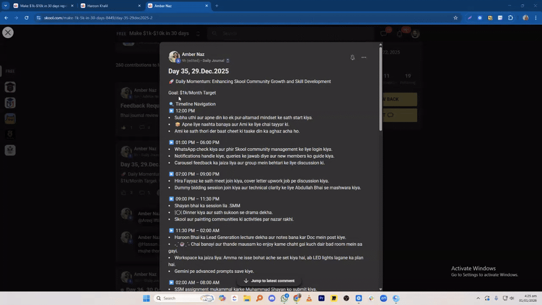Click the '11:30 PM – 02:00 AM' time heading

197,231
